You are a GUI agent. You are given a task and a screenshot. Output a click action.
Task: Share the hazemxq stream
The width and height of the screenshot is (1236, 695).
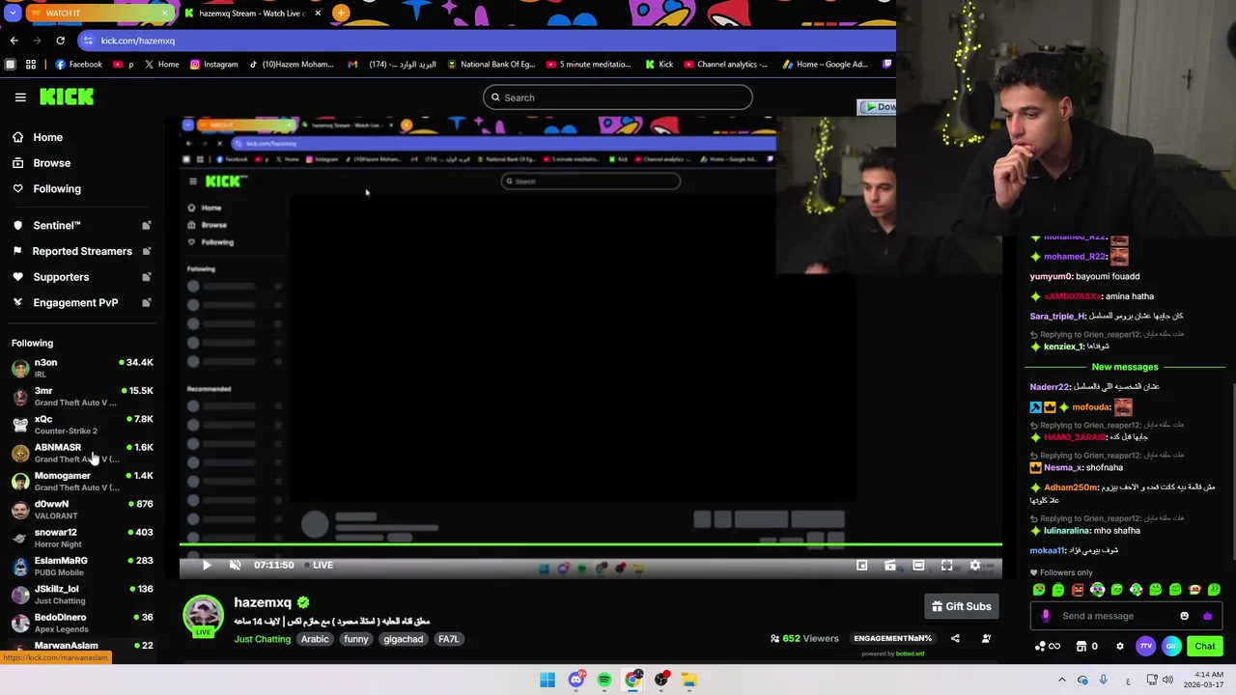point(955,638)
